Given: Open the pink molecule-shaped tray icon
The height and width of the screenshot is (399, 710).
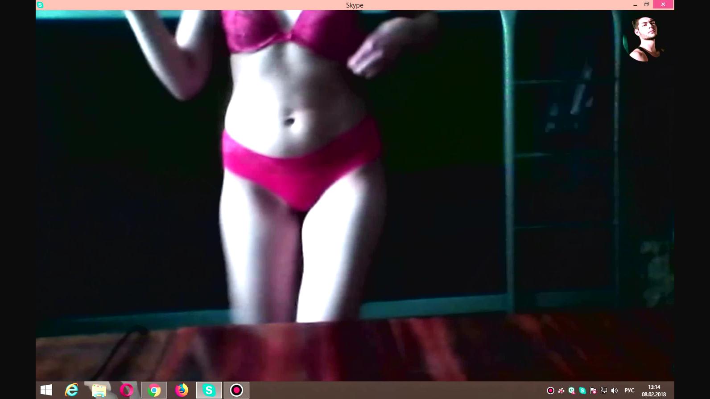Looking at the screenshot, I should [561, 391].
